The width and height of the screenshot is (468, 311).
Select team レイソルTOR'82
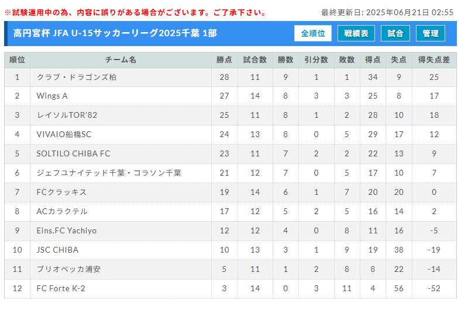(67, 115)
